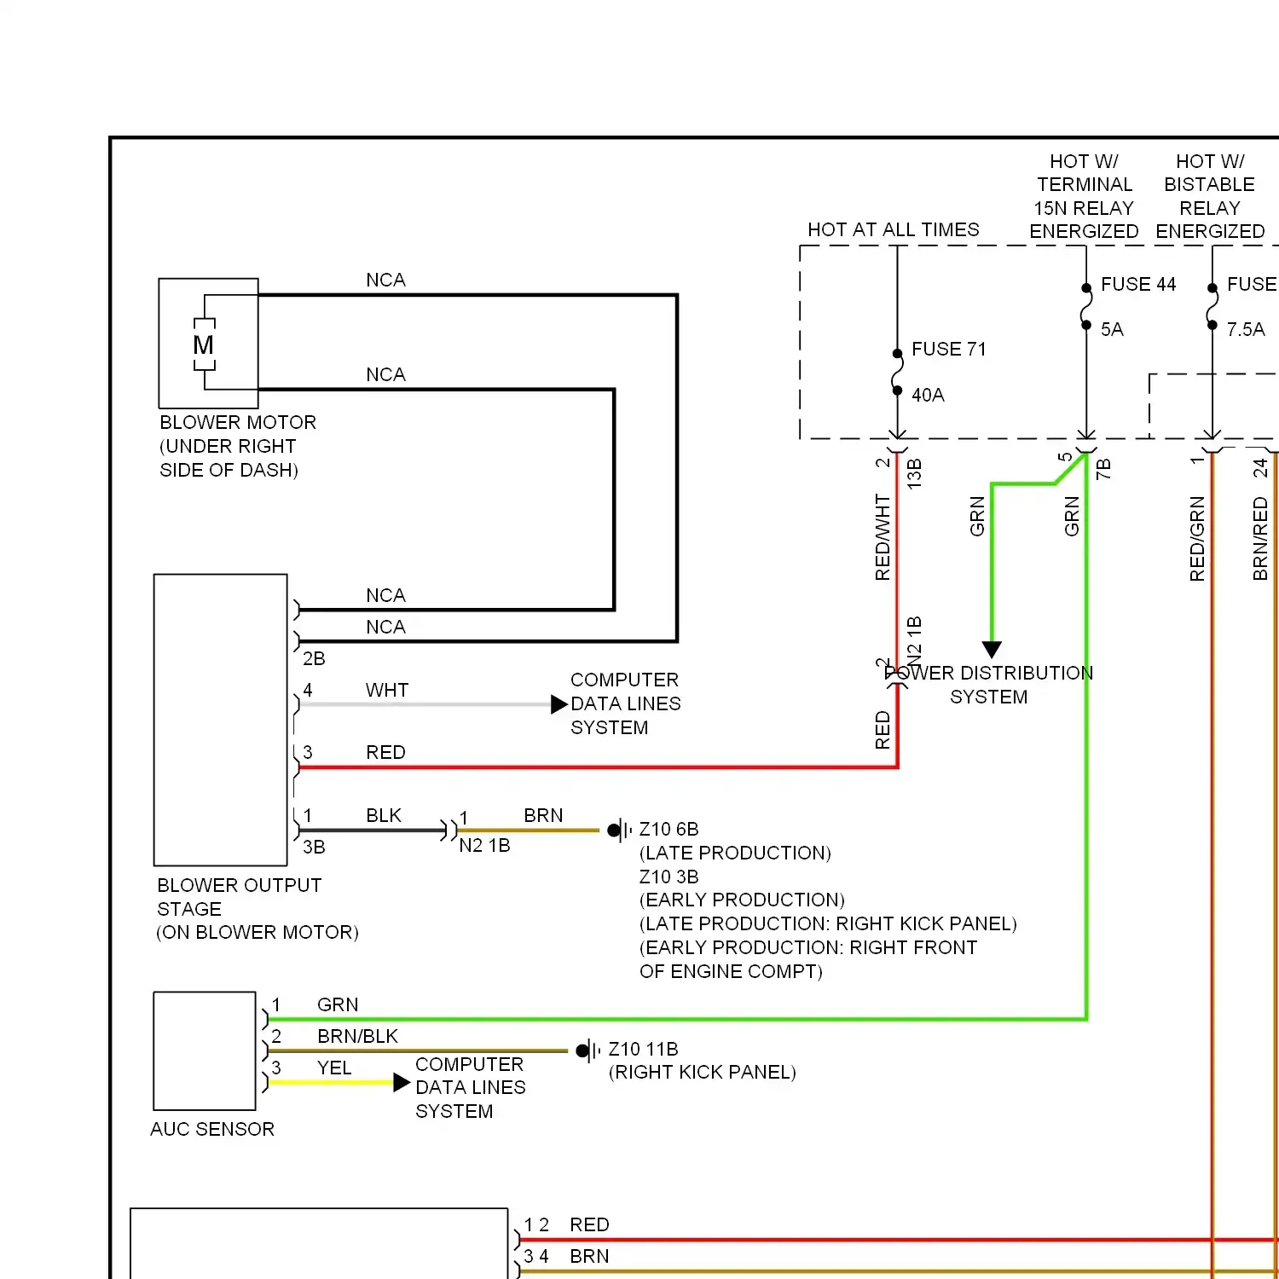
Task: Click the 'GRN' label on the AUC sensor pin 1 wire
Action: [338, 1005]
